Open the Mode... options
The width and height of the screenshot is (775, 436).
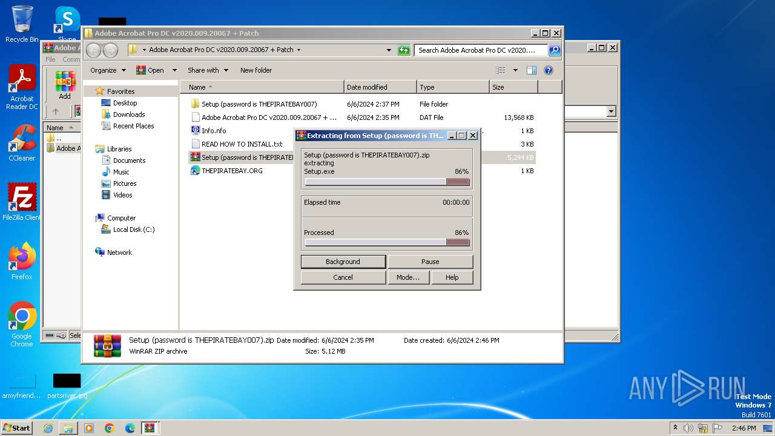[408, 277]
